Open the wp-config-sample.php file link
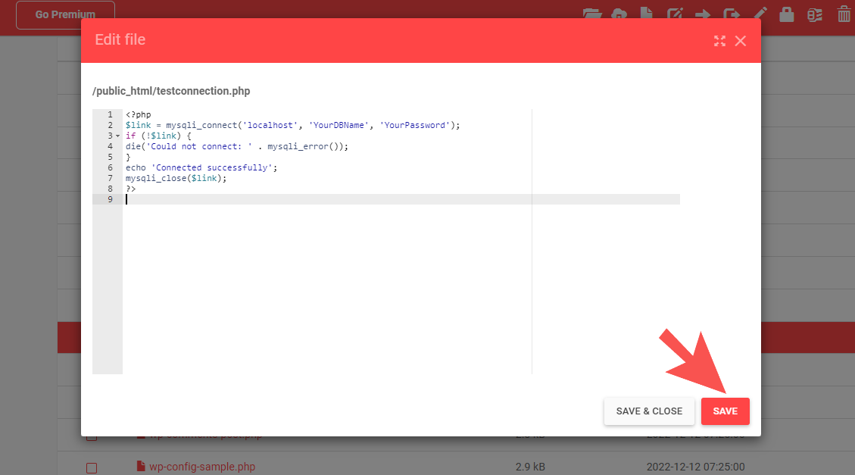Image resolution: width=855 pixels, height=475 pixels. tap(202, 467)
